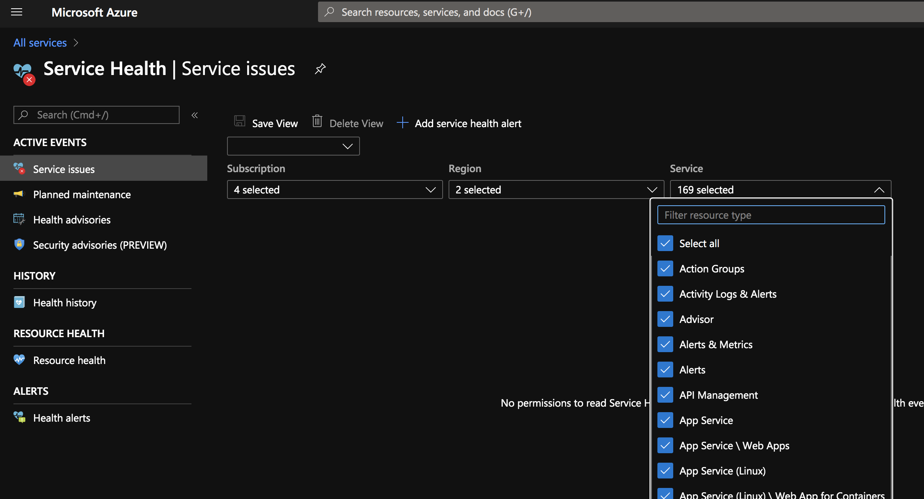Click the Save View button

pos(266,123)
